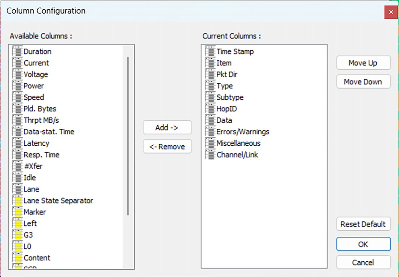399x277 pixels.
Task: Click the column icon beside Time Stamp
Action: (210, 51)
